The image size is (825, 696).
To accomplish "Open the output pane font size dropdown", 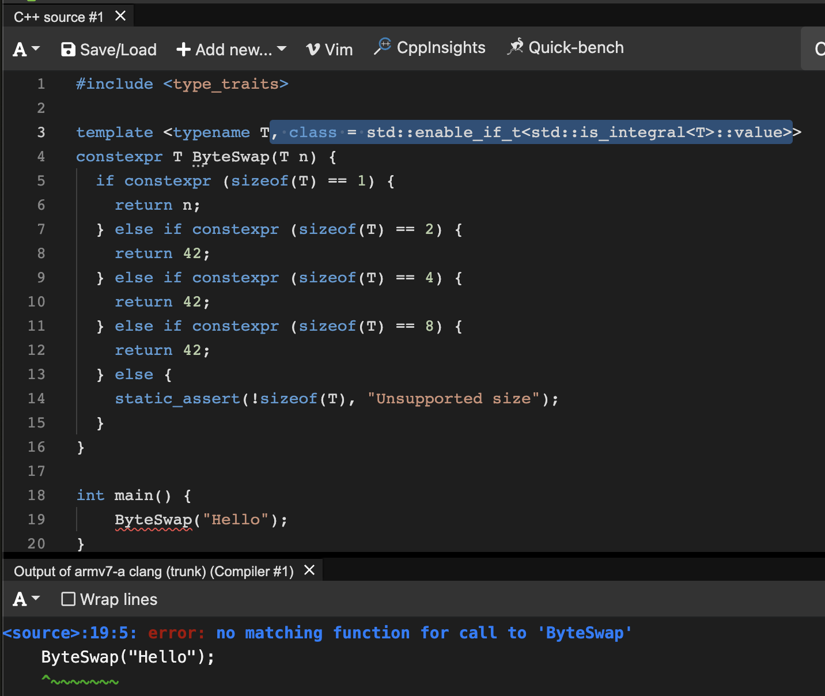I will point(26,599).
